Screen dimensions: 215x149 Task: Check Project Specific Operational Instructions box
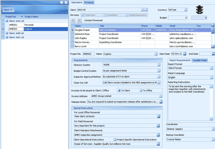pyautogui.click(x=115, y=140)
